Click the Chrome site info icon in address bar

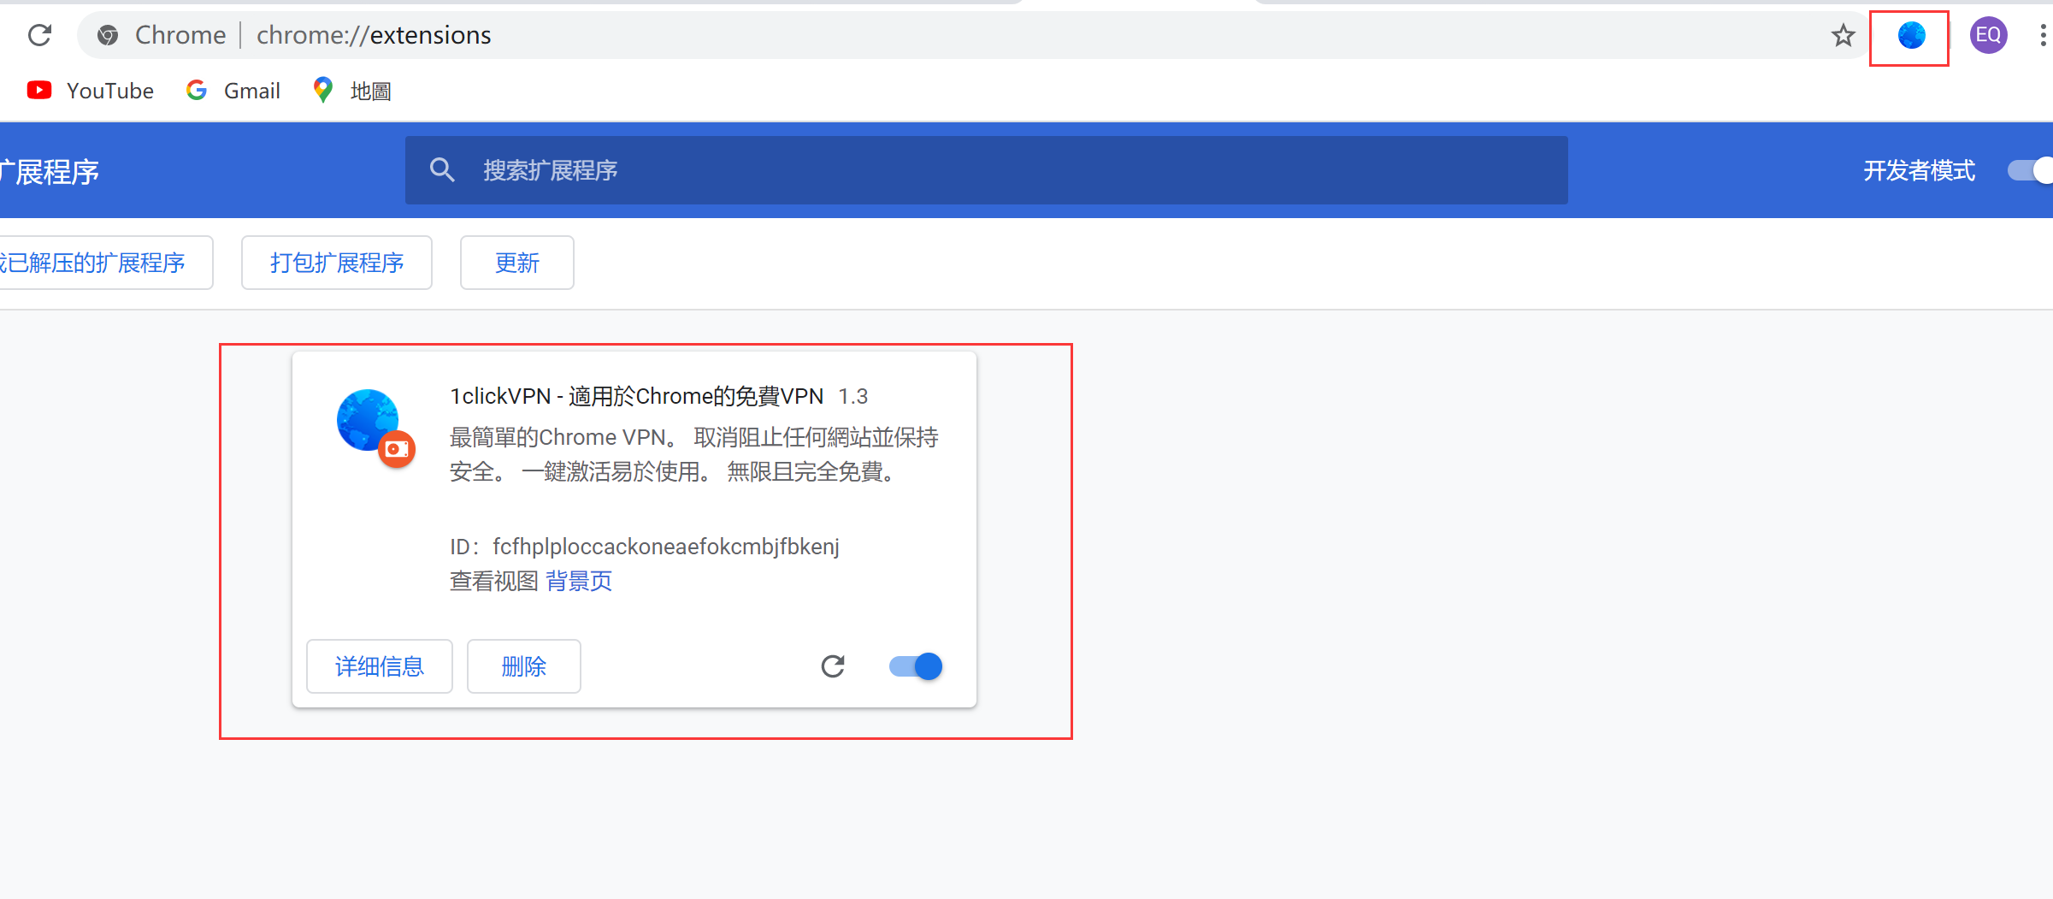108,35
